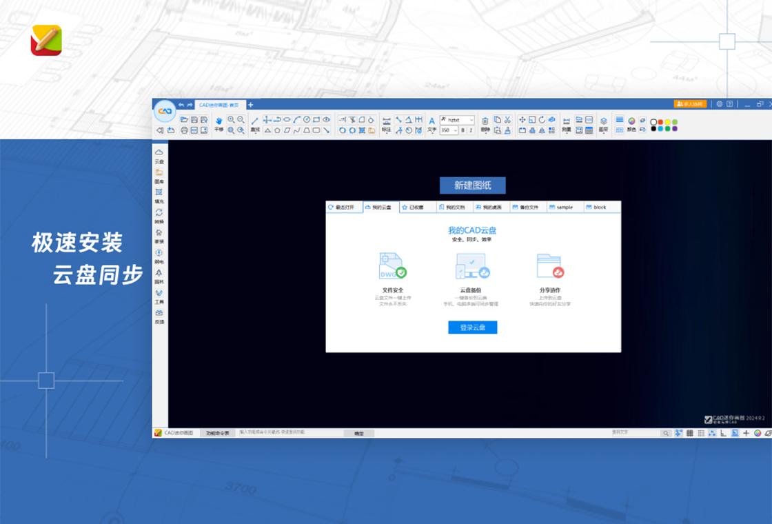Click the copy icon in toolbar

pos(497,120)
